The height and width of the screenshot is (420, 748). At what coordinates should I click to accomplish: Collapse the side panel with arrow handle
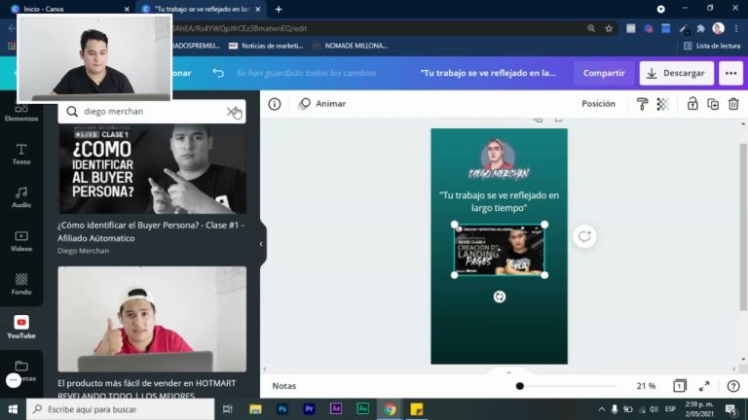click(x=261, y=244)
